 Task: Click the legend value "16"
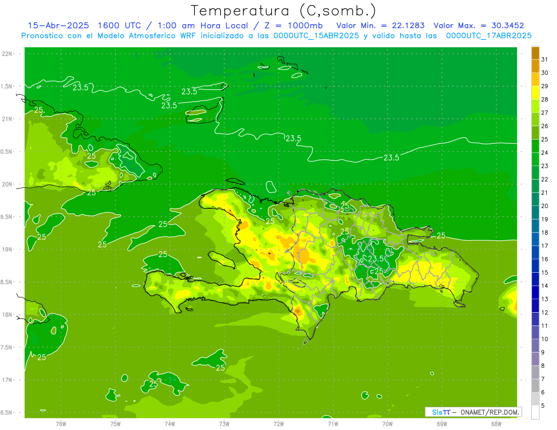544,259
